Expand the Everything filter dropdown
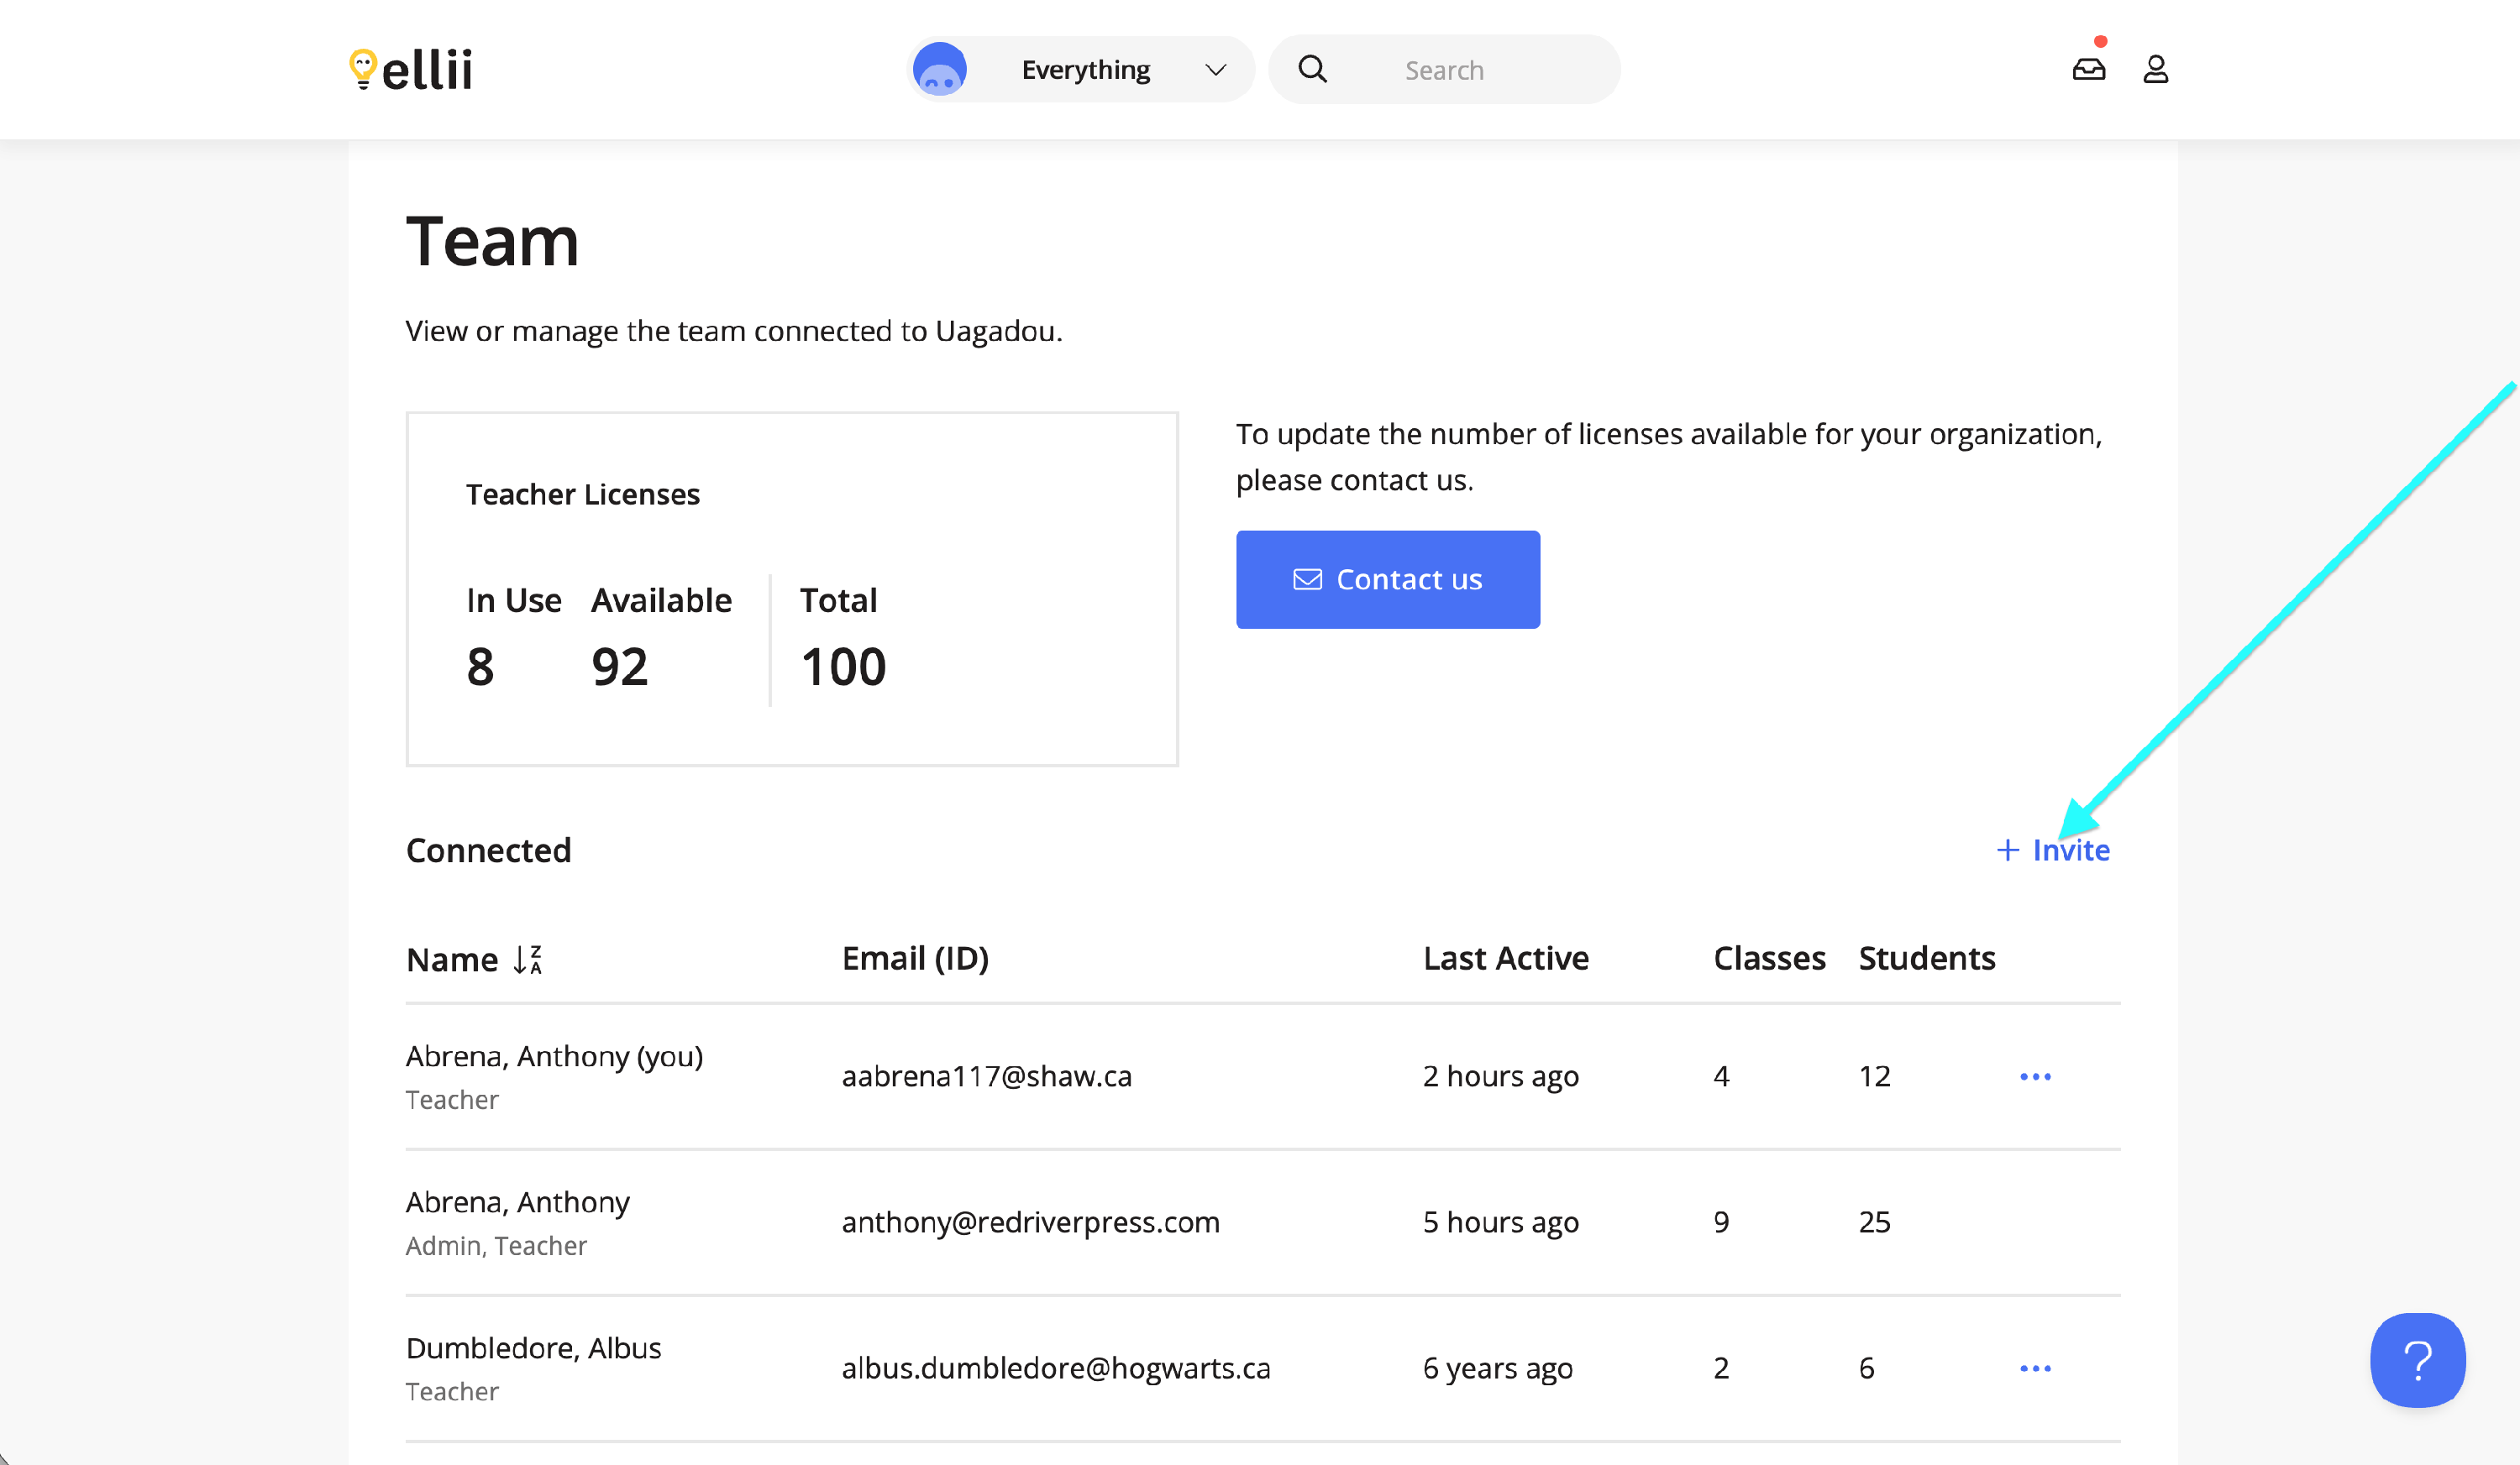This screenshot has width=2520, height=1465. point(1086,69)
